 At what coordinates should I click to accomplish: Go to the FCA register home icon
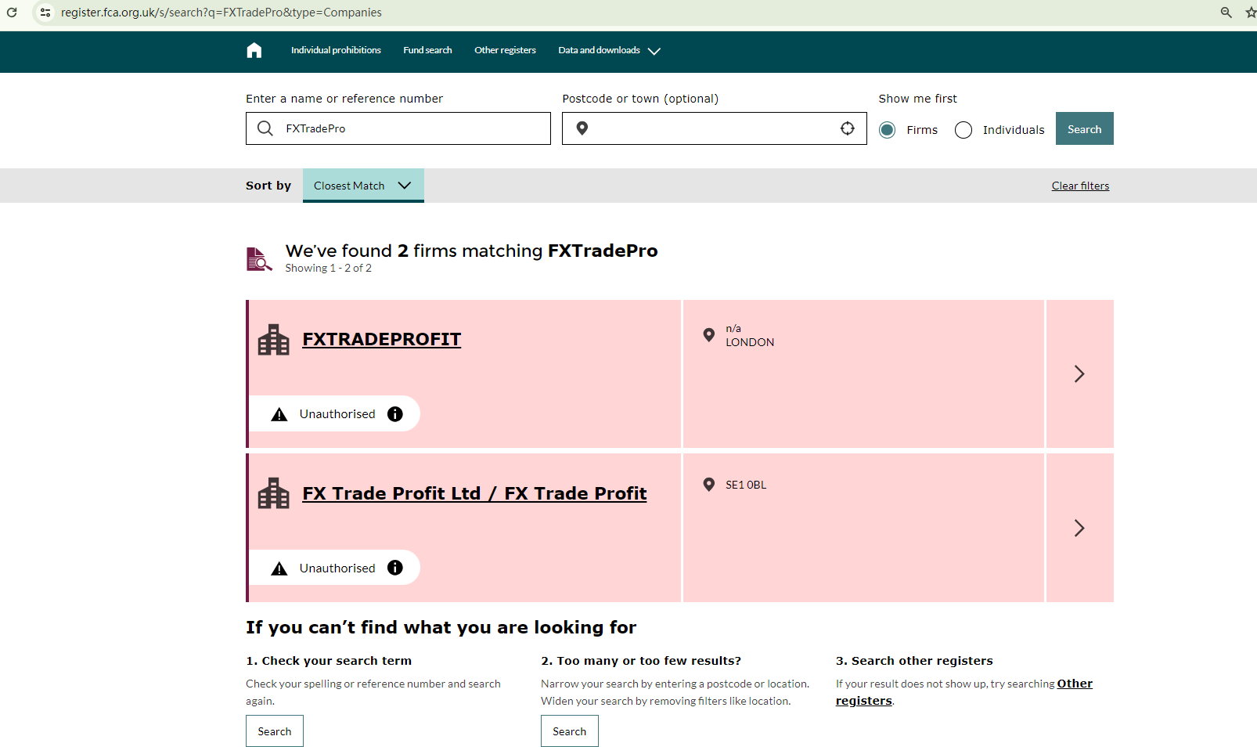[x=254, y=51]
